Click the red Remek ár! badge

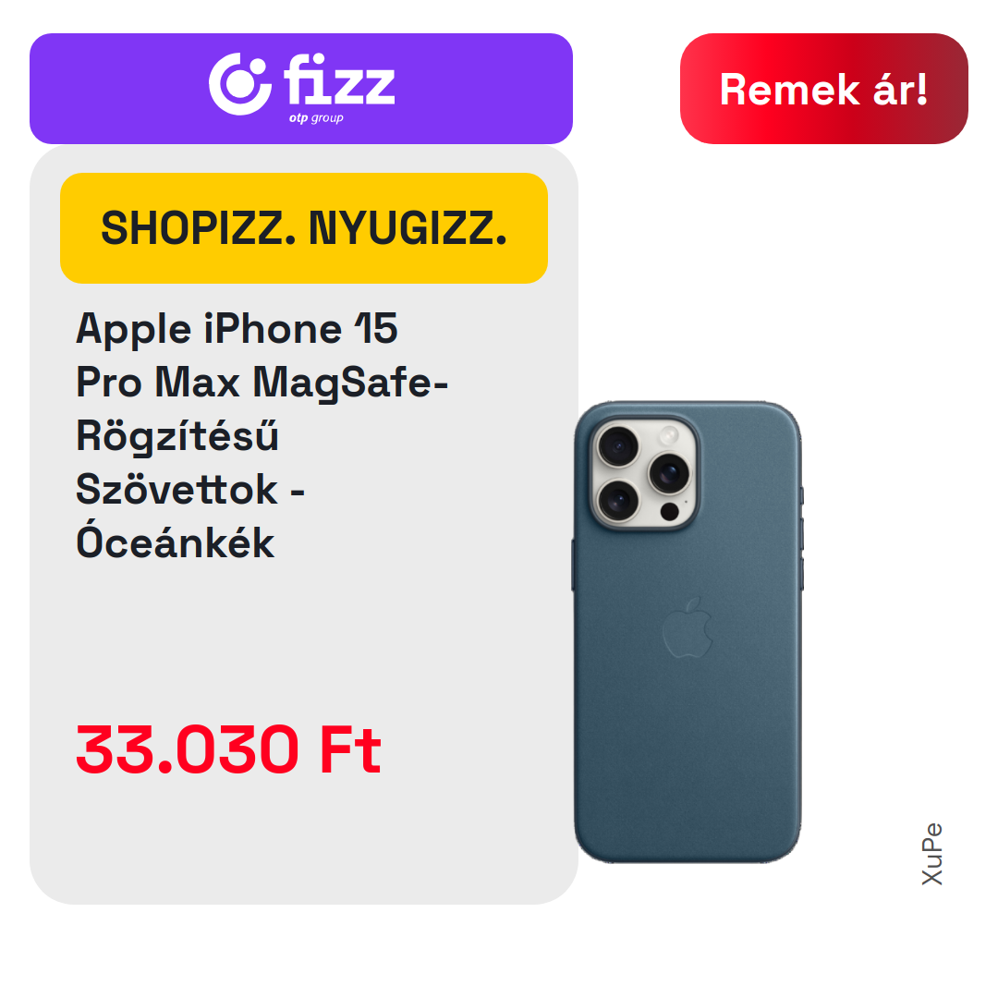click(x=823, y=89)
